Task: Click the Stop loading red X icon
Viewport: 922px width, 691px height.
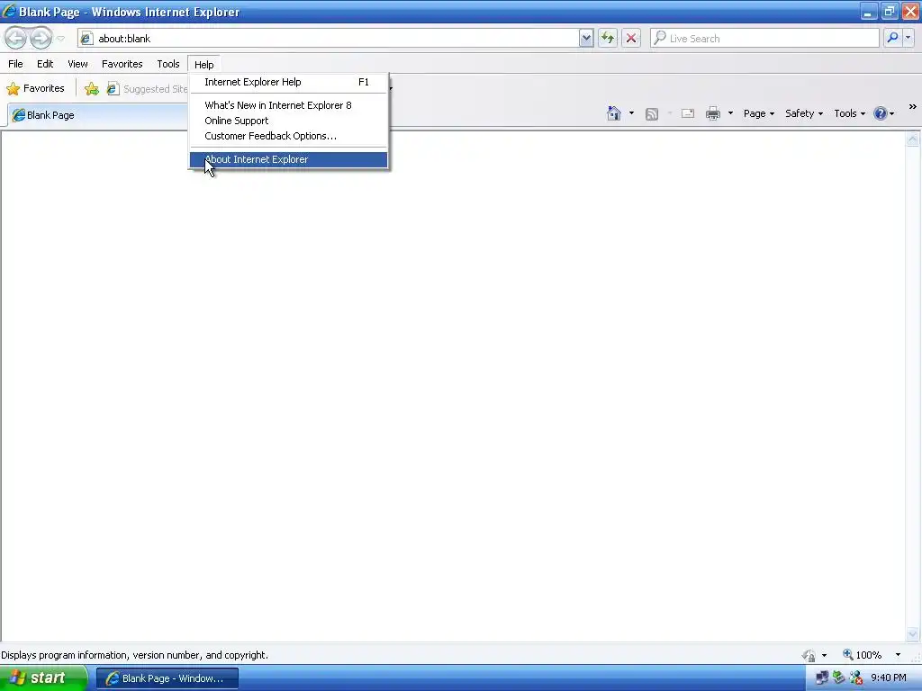Action: tap(631, 38)
